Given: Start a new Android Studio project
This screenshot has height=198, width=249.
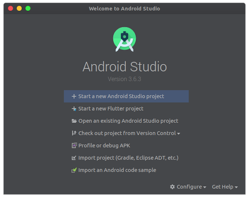Looking at the screenshot, I should 126,96.
